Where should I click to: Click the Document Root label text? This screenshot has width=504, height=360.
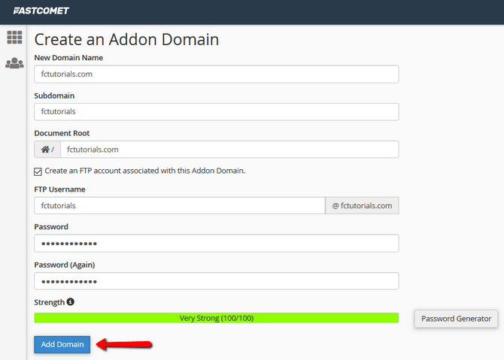62,133
